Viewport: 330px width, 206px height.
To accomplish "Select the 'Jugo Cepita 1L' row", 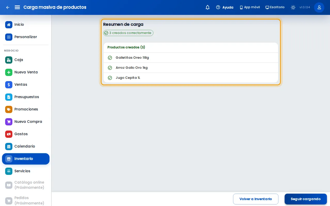I will [191, 78].
